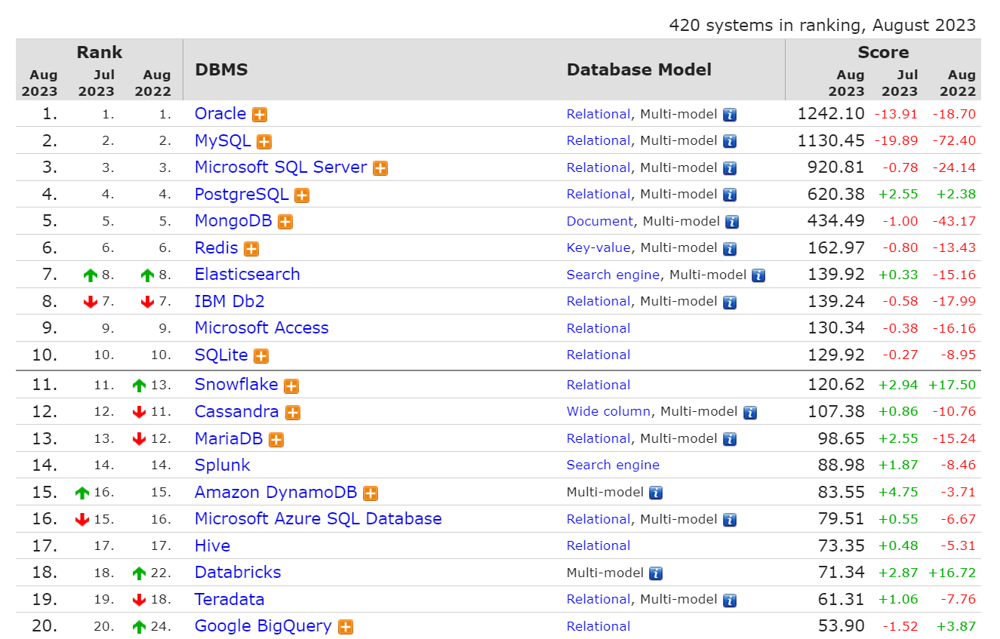Click the multi-model info icon in MySQL row
1000x639 pixels.
click(730, 142)
